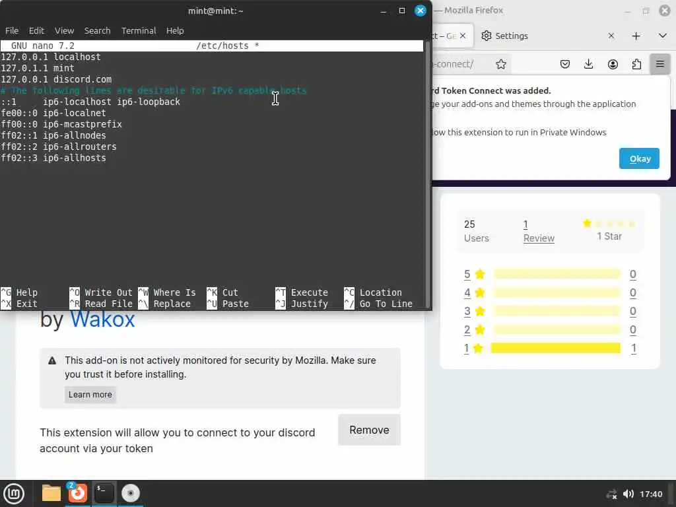
Task: Click the Firefox URL bar ending in connect/
Action: 471,64
